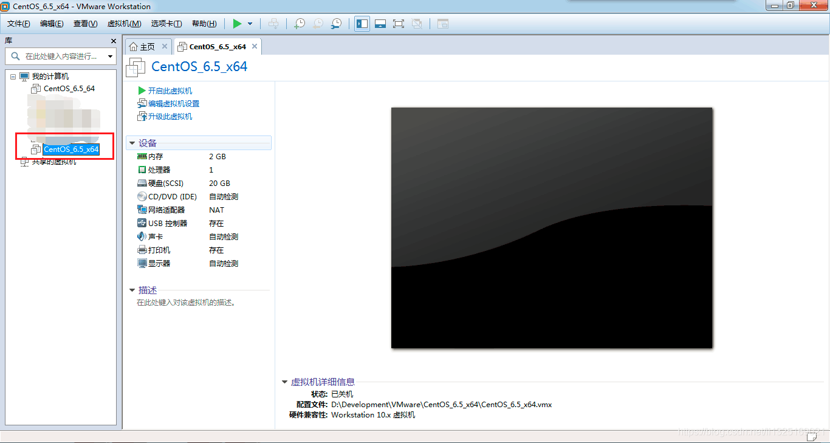
Task: Click the 打印机 printer icon
Action: pyautogui.click(x=142, y=250)
